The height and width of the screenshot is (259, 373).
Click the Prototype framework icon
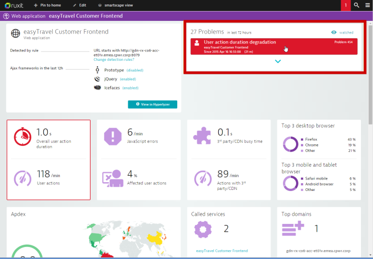point(97,70)
